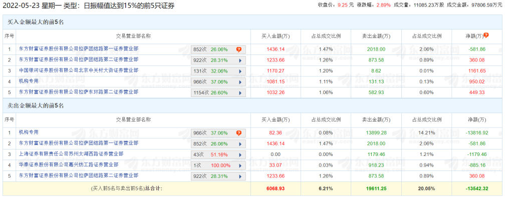Click 卖出金额最大的前5名 section header

pyautogui.click(x=36, y=105)
